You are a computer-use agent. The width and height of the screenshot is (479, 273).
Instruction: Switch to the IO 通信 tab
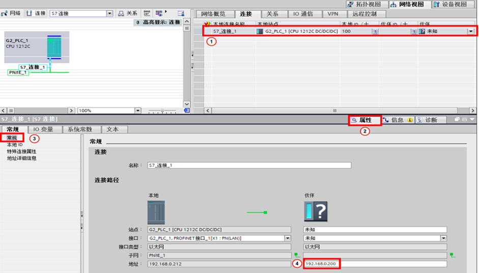[x=307, y=14]
